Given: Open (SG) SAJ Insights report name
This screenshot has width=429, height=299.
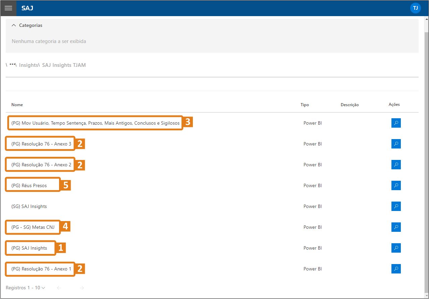Looking at the screenshot, I should tap(29, 206).
